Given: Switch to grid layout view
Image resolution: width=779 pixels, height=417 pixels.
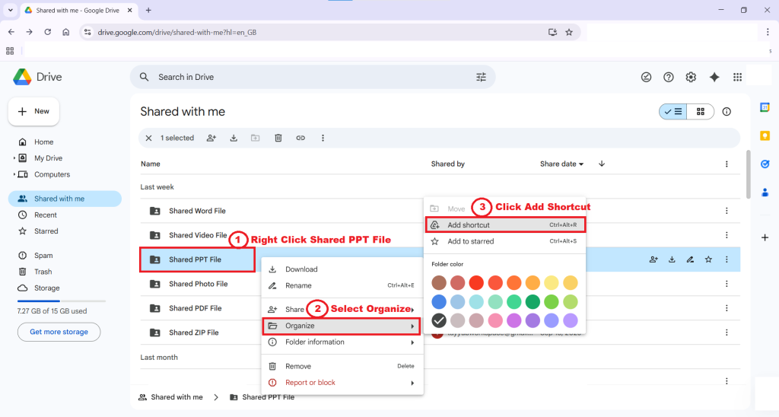Looking at the screenshot, I should [700, 112].
